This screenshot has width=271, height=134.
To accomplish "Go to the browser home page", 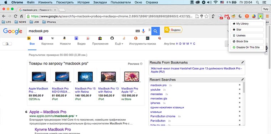I will pyautogui.click(x=21, y=16).
